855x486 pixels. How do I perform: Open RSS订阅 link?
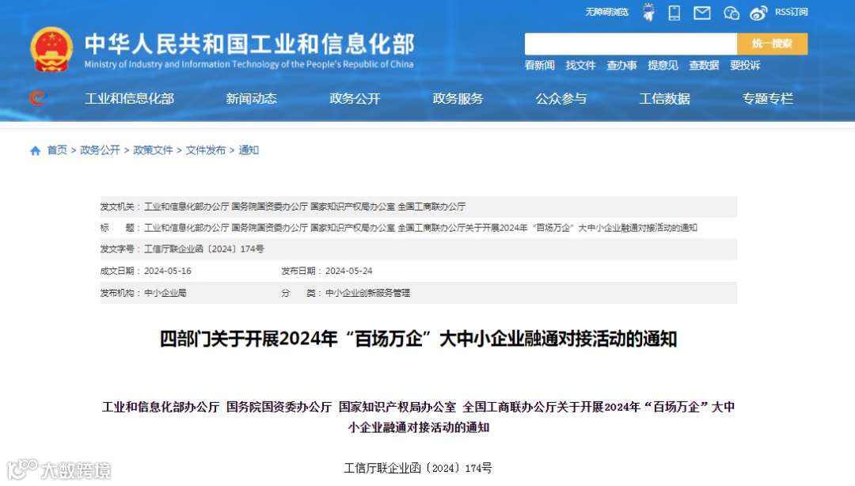tap(791, 12)
